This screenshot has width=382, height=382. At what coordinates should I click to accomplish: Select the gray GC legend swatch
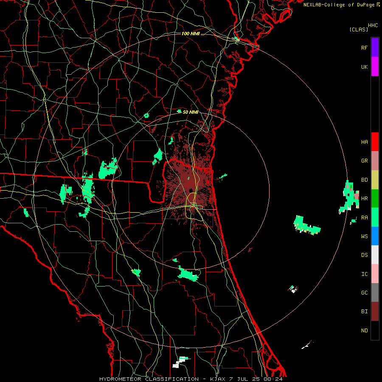pyautogui.click(x=375, y=292)
